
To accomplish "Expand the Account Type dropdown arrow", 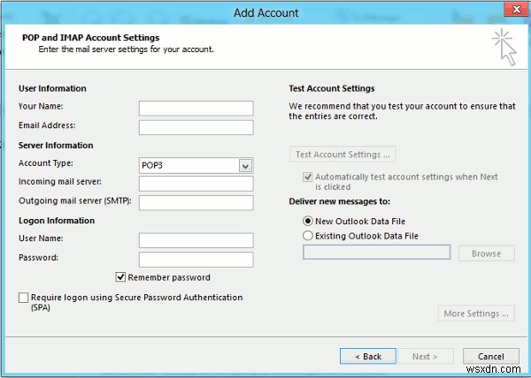I will point(245,165).
